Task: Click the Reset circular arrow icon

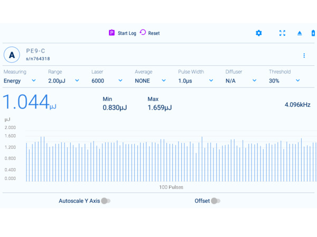Action: (x=143, y=33)
